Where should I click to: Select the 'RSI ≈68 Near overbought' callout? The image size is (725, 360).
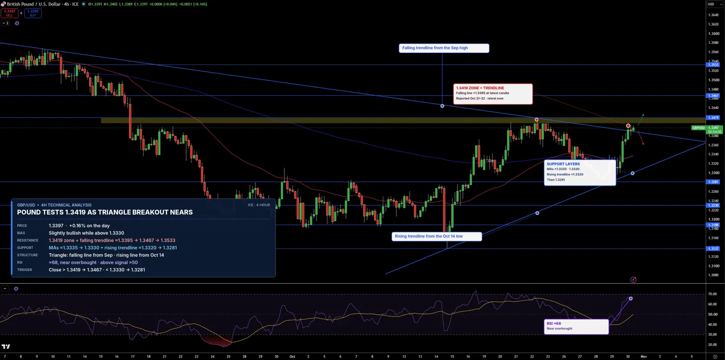tap(576, 327)
